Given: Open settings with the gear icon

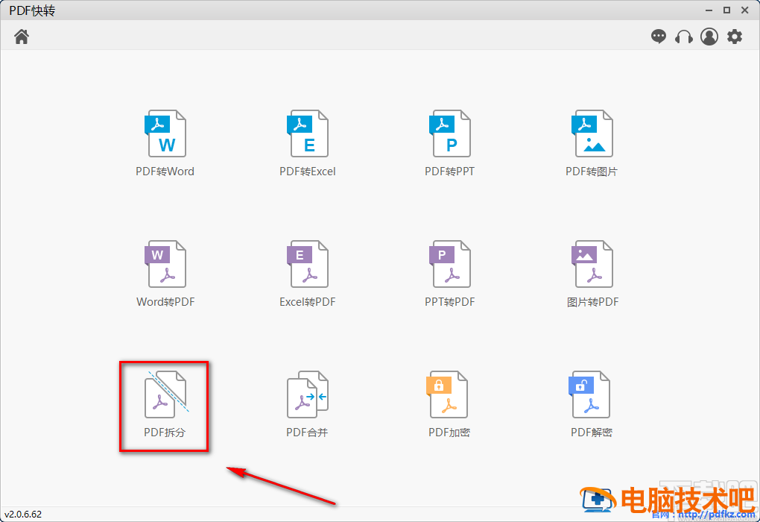Looking at the screenshot, I should click(735, 37).
